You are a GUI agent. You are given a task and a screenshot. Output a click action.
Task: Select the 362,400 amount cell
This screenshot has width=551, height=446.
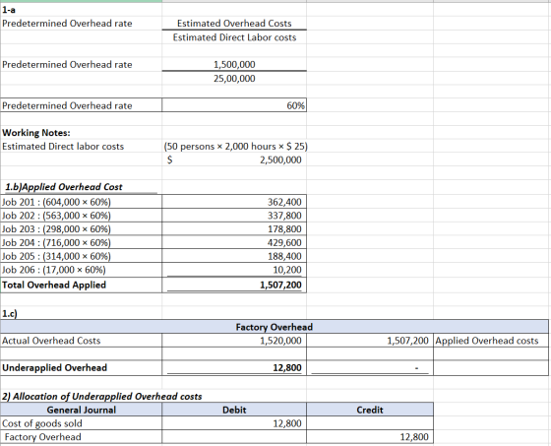coord(234,202)
